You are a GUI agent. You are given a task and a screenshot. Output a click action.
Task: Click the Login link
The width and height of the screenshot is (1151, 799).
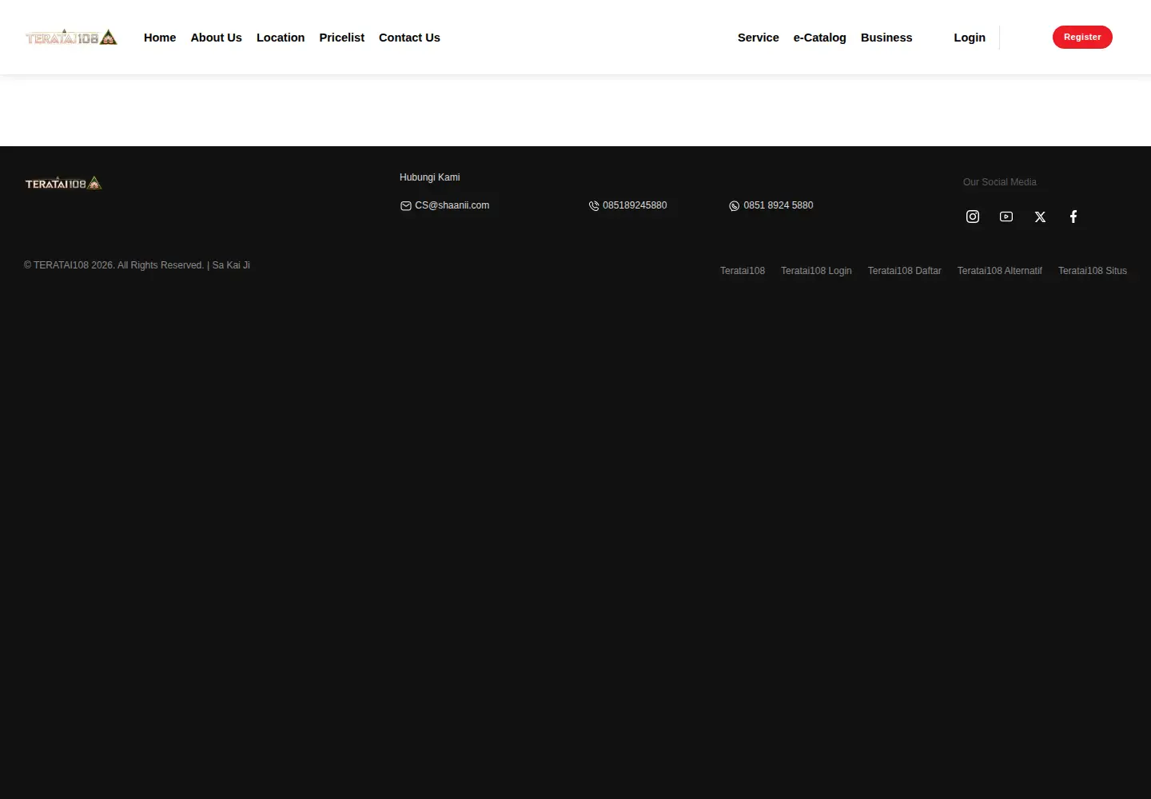[970, 38]
